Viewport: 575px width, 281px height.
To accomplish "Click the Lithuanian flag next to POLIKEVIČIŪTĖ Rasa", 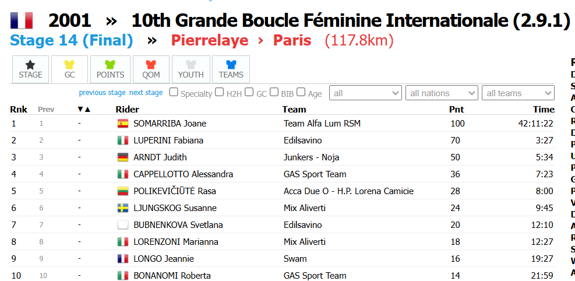I will (122, 191).
